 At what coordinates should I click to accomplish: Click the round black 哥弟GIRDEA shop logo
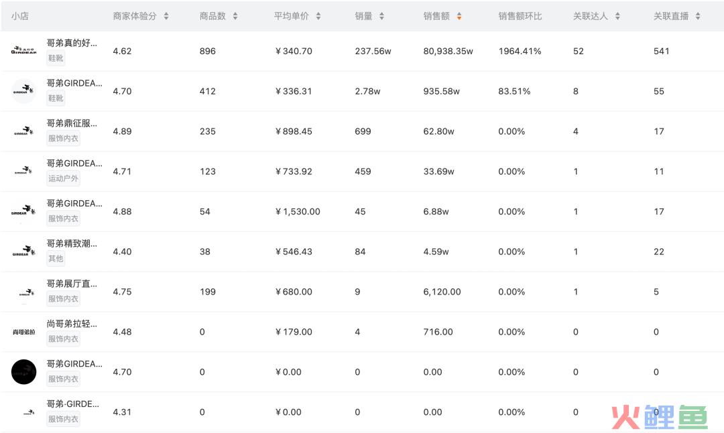[x=23, y=371]
